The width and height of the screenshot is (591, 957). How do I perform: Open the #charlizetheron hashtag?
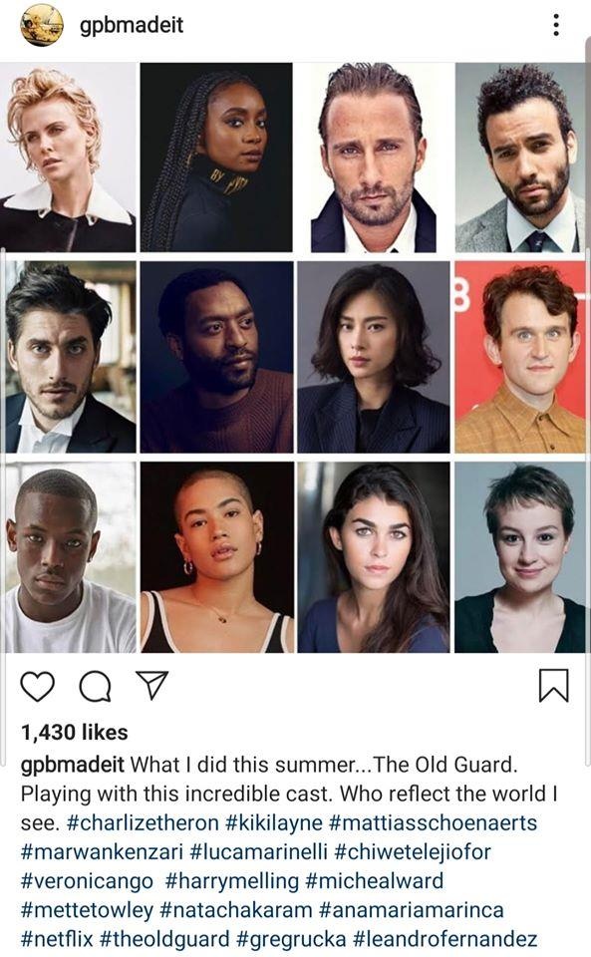click(143, 822)
